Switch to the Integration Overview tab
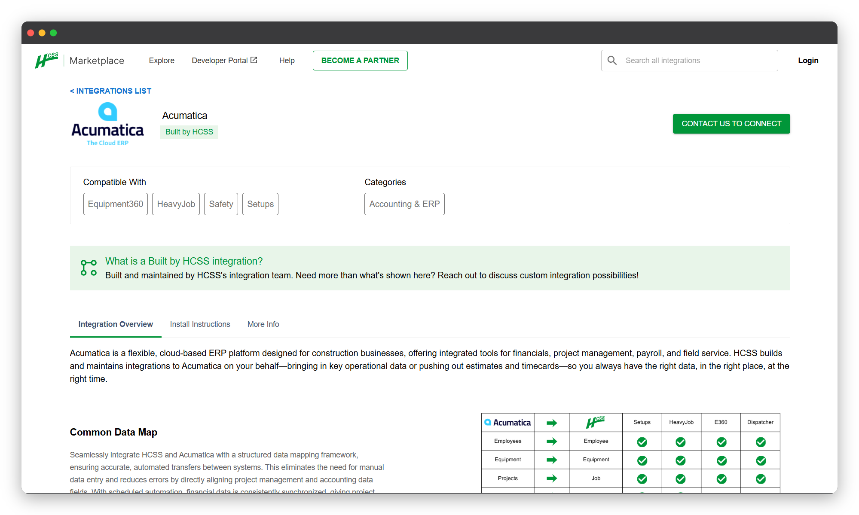This screenshot has width=859, height=515. [x=116, y=324]
